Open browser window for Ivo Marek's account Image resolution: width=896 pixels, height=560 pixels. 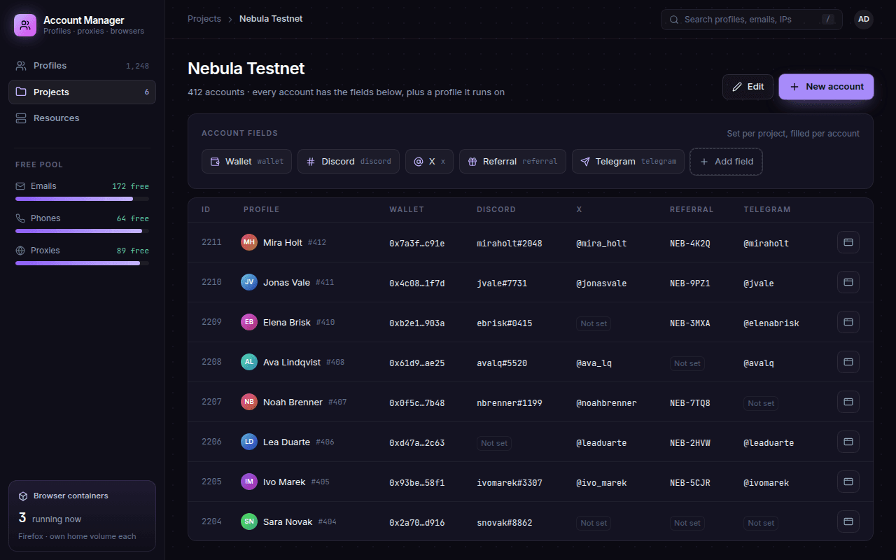click(848, 482)
